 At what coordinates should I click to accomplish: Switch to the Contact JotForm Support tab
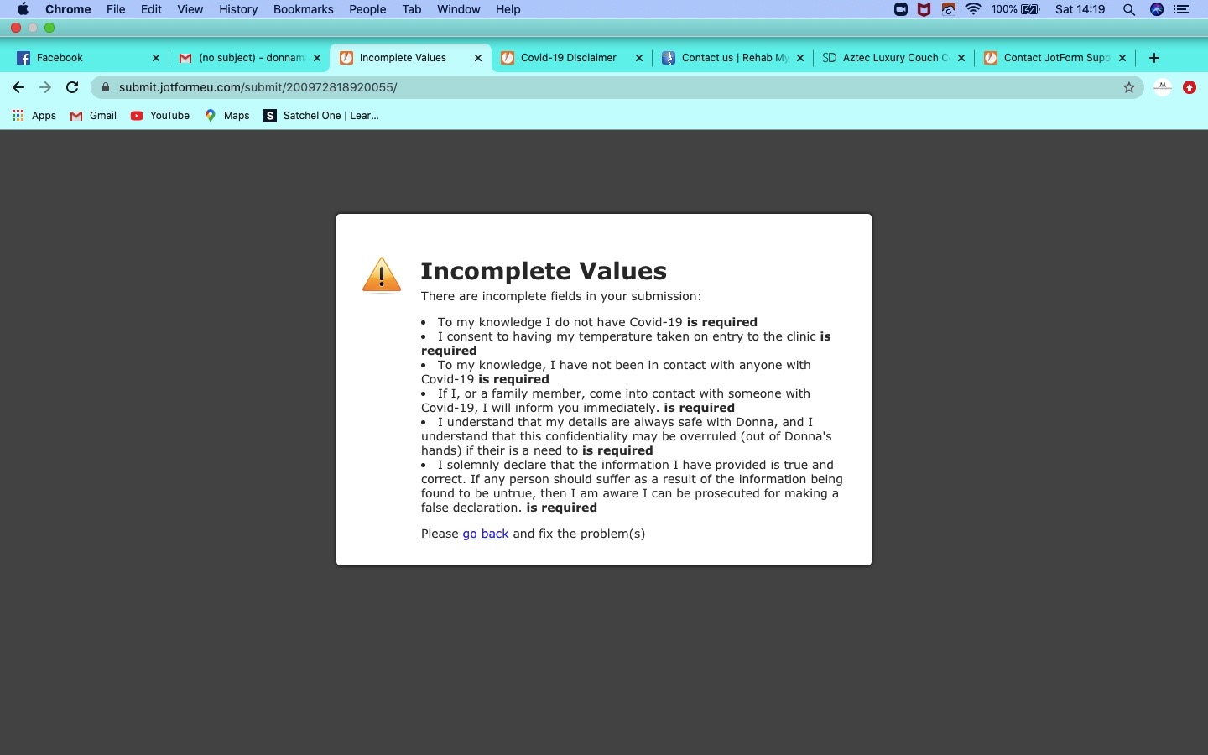point(1055,58)
